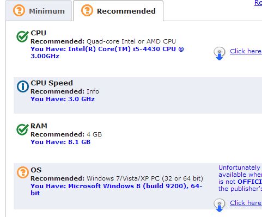
Task: Click the You Have 8.1 GB text
Action: 60,142
